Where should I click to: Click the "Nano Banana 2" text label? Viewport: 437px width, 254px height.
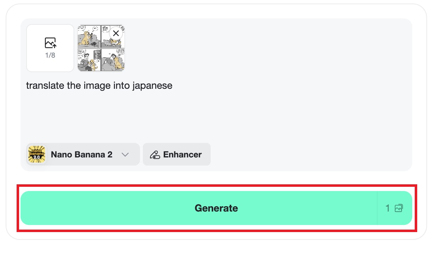[x=82, y=155]
